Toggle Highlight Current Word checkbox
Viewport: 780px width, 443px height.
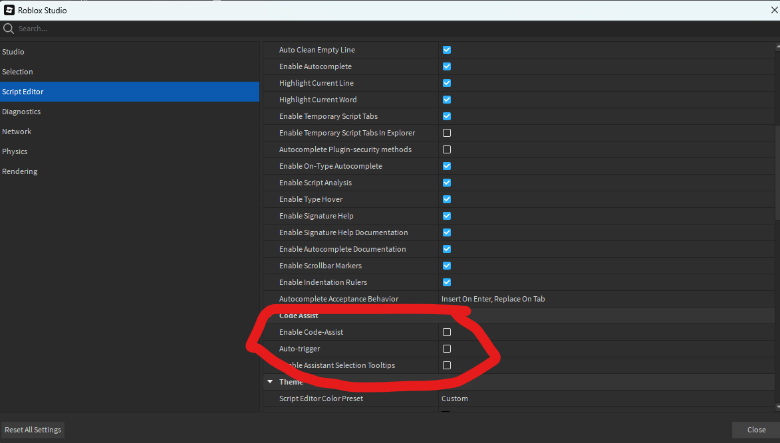pyautogui.click(x=447, y=100)
